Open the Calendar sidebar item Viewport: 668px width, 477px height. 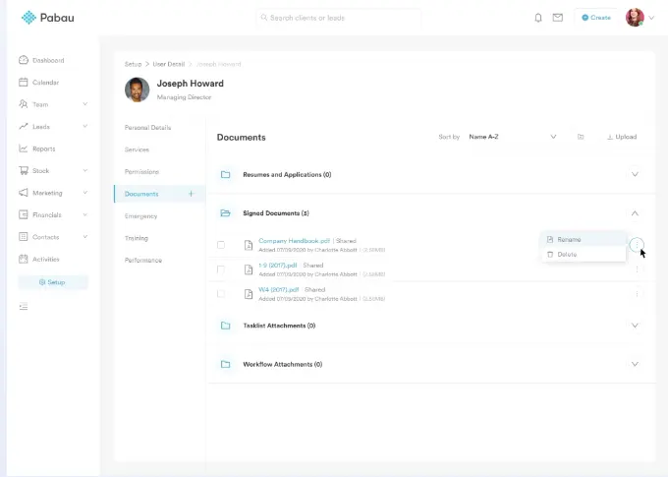tap(45, 83)
